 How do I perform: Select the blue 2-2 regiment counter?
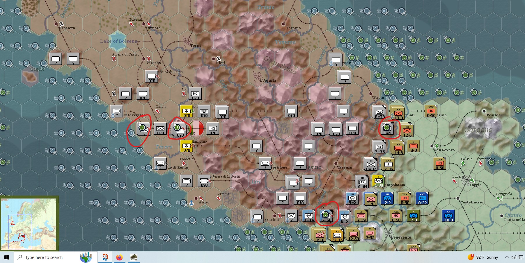[x=387, y=198]
